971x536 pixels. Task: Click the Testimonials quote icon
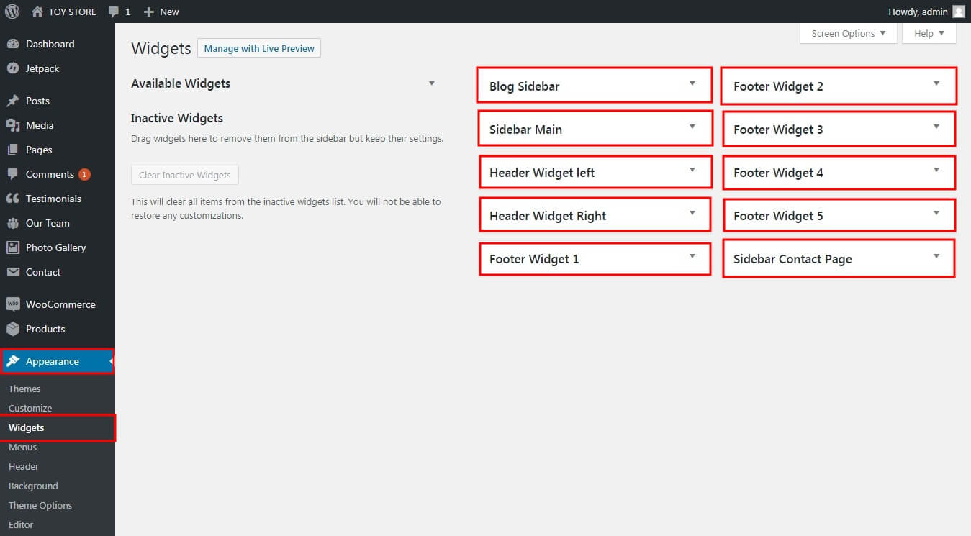tap(13, 199)
